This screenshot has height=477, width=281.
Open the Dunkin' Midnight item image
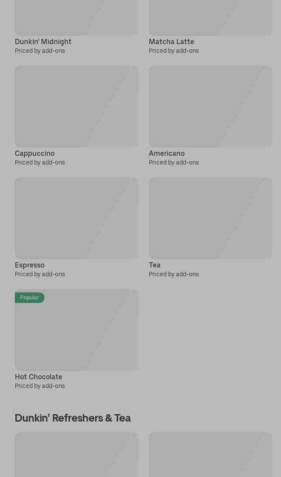pyautogui.click(x=76, y=17)
